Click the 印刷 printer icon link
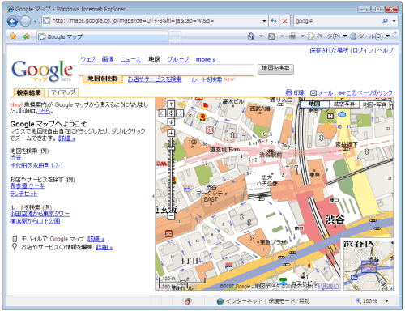The width and height of the screenshot is (405, 311). (x=296, y=93)
